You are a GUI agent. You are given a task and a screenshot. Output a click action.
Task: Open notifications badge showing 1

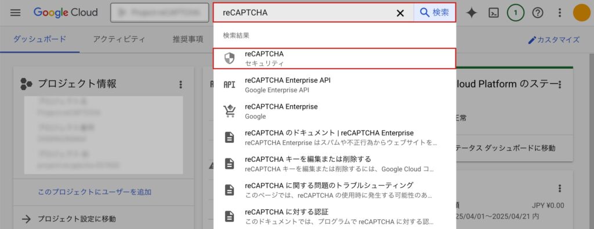(x=515, y=13)
